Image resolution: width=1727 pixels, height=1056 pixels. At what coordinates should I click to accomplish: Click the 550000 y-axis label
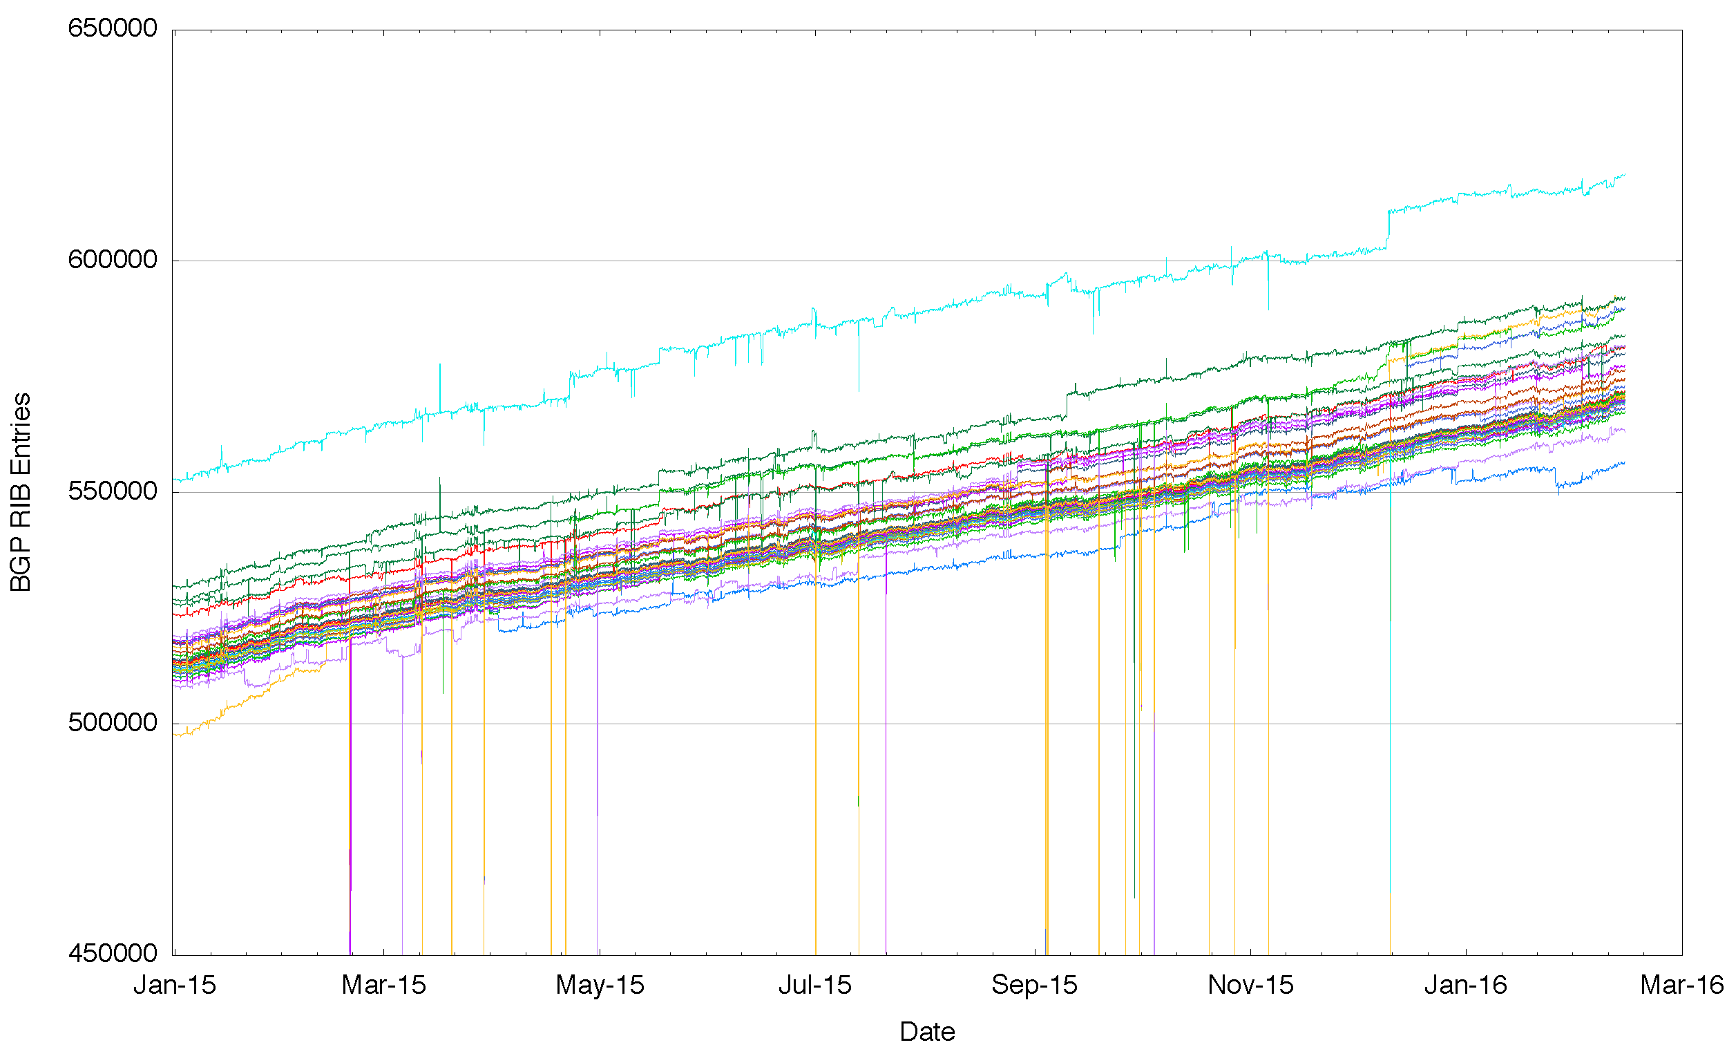112,491
